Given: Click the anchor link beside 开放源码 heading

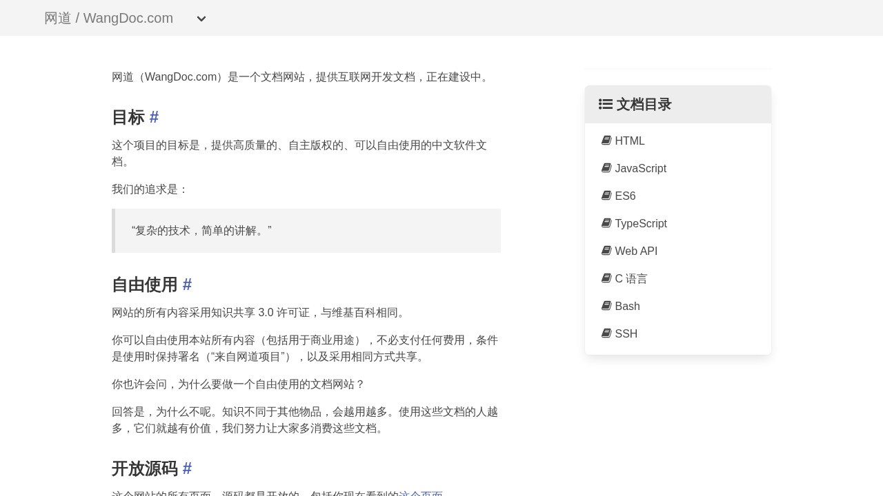Looking at the screenshot, I should [x=187, y=468].
